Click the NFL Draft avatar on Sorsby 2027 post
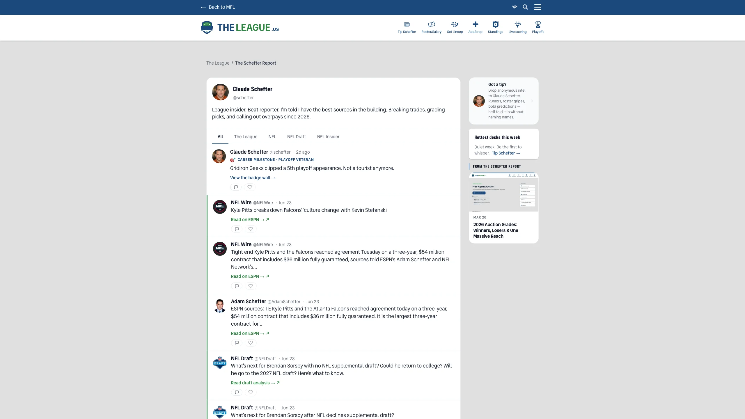 point(220,363)
